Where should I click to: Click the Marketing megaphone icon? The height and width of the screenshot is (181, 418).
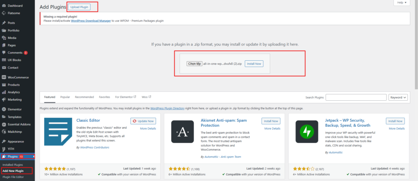coord(4,99)
